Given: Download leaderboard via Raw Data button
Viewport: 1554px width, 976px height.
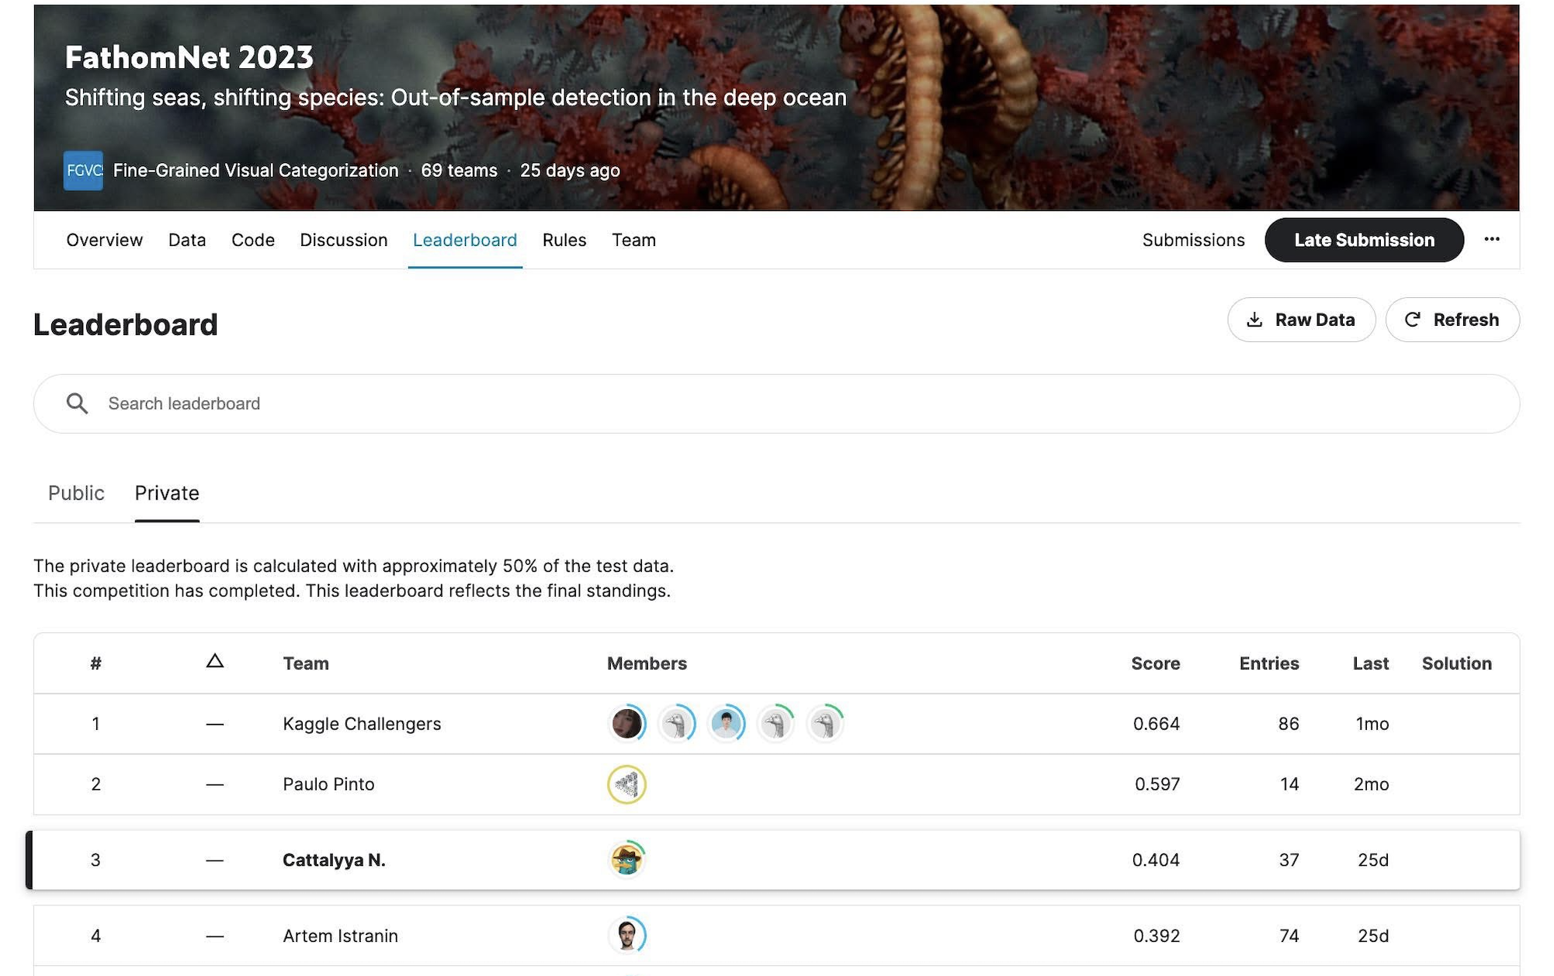Looking at the screenshot, I should click(x=1301, y=320).
